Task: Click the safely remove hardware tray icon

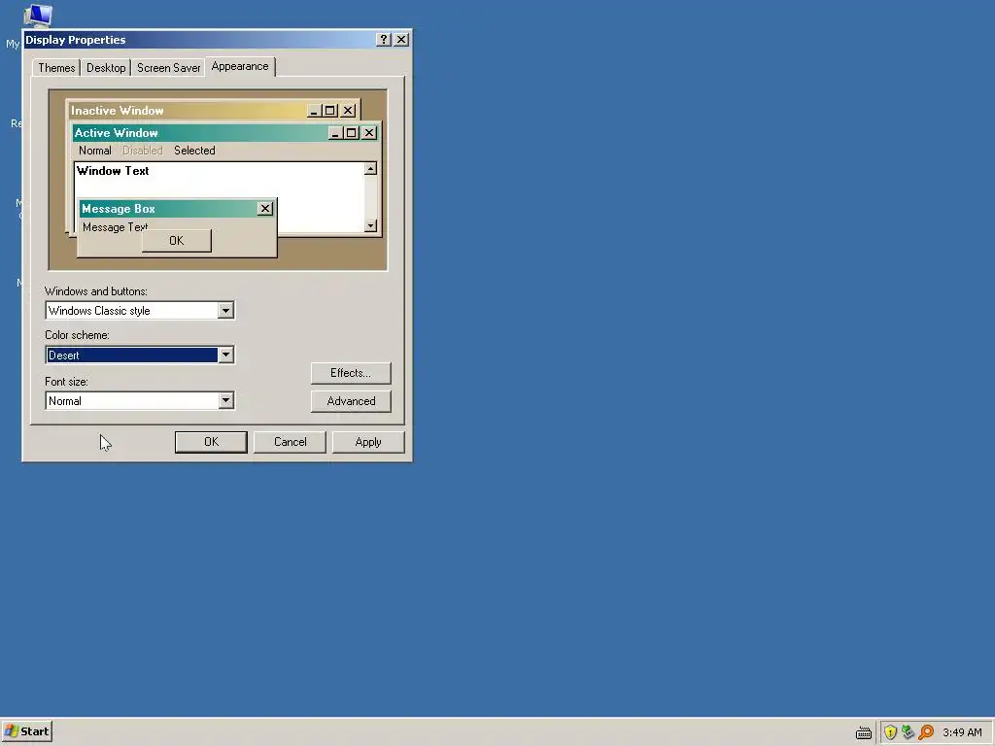Action: coord(909,732)
